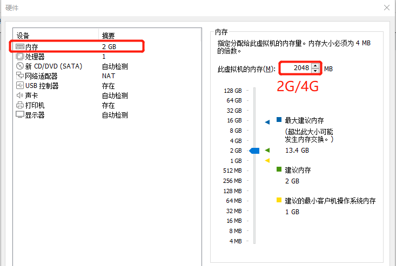This screenshot has width=396, height=266.
Task: Click the NAT summary for network adapter
Action: coord(109,76)
